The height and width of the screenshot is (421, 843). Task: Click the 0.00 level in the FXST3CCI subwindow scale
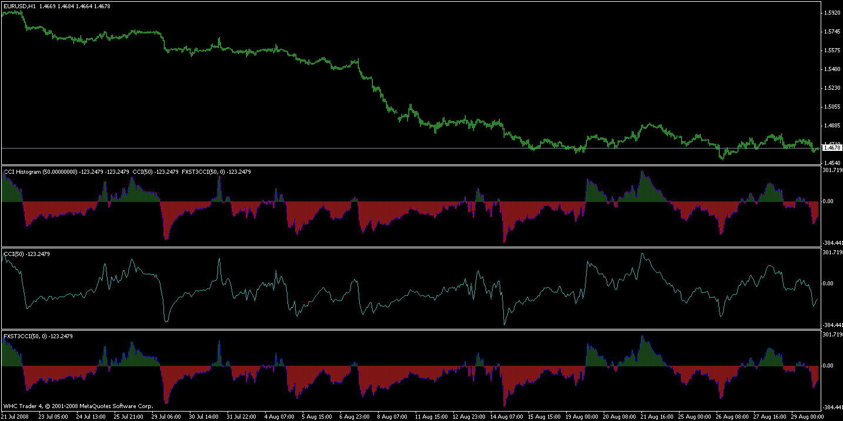click(x=828, y=366)
